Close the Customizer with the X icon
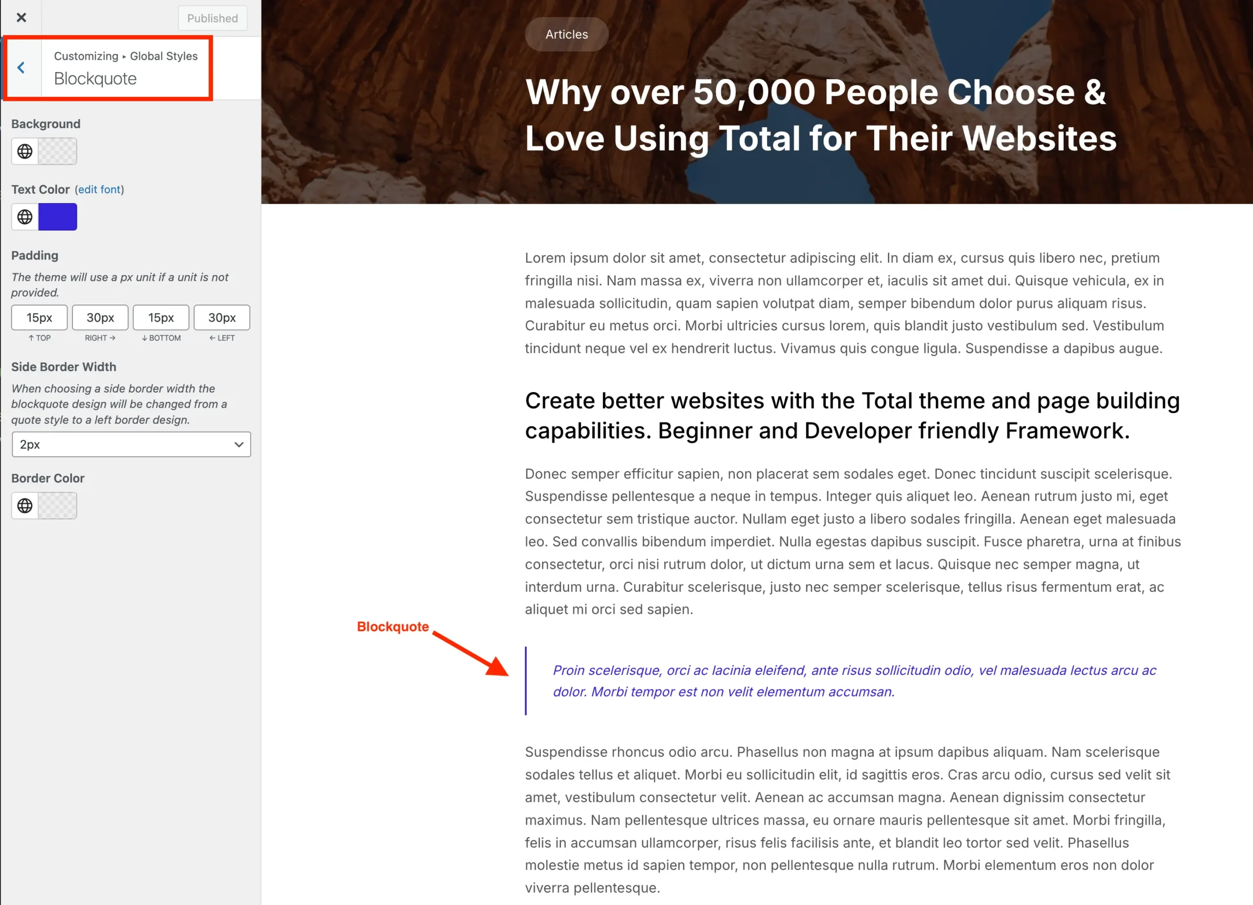The width and height of the screenshot is (1253, 905). coord(22,18)
